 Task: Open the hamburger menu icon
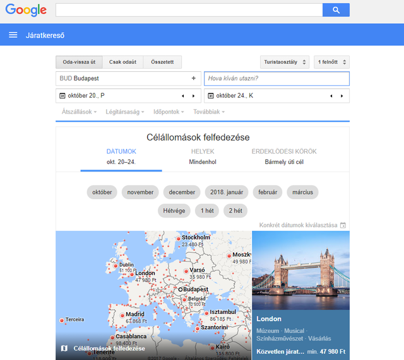pos(13,35)
